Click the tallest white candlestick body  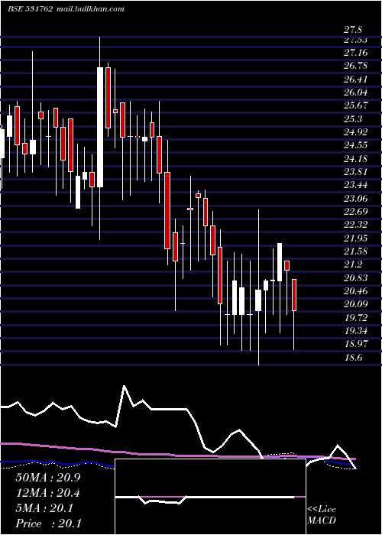click(100, 128)
